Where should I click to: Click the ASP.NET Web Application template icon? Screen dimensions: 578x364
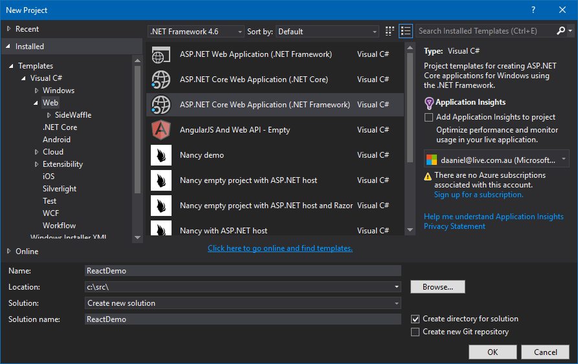(161, 55)
